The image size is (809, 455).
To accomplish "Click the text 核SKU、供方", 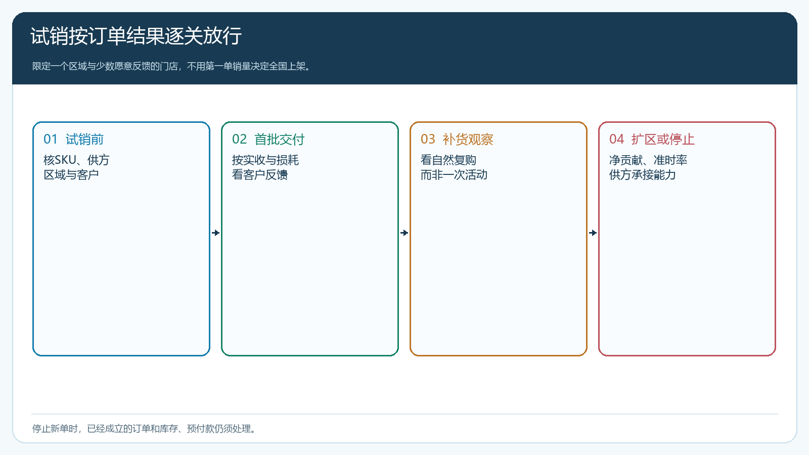I will (x=76, y=160).
